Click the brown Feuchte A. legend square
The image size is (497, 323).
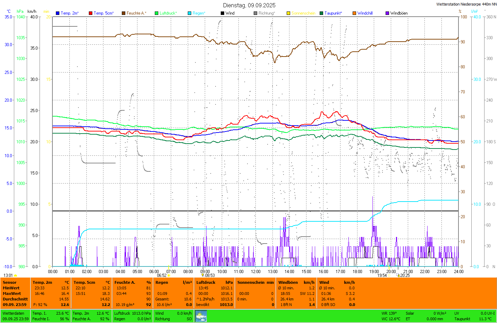[124, 13]
